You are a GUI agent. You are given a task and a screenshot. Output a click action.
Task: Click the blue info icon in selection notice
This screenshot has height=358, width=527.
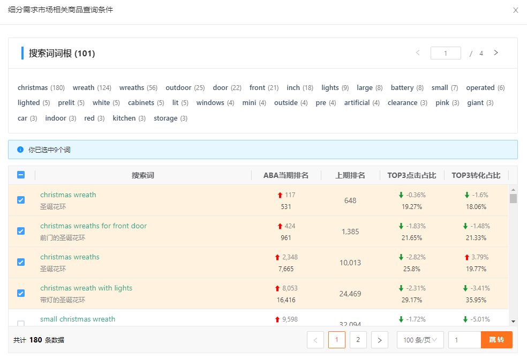click(20, 150)
